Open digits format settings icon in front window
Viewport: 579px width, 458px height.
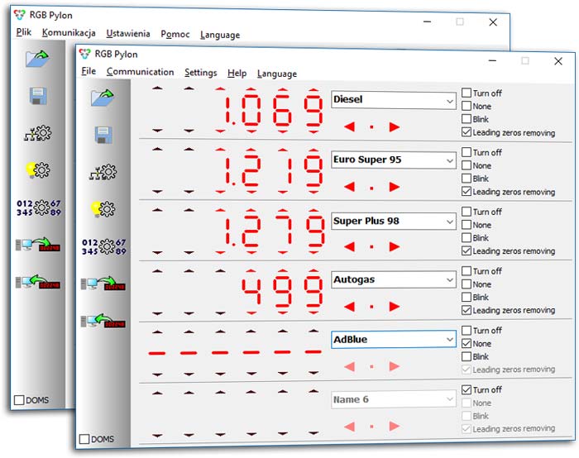pos(103,246)
